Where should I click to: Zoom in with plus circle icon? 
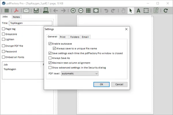(73, 11)
